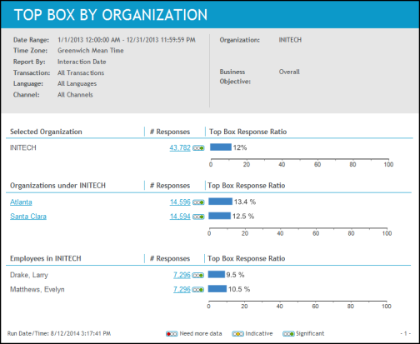
Task: Click the TOP BOX BY ORGANIZATION title
Action: pos(111,15)
